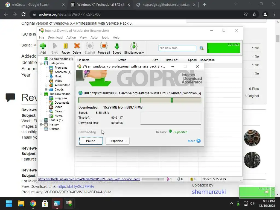Viewport: 280px width, 210px height.
Task: Bookmark this page with star icon
Action: 254,14
